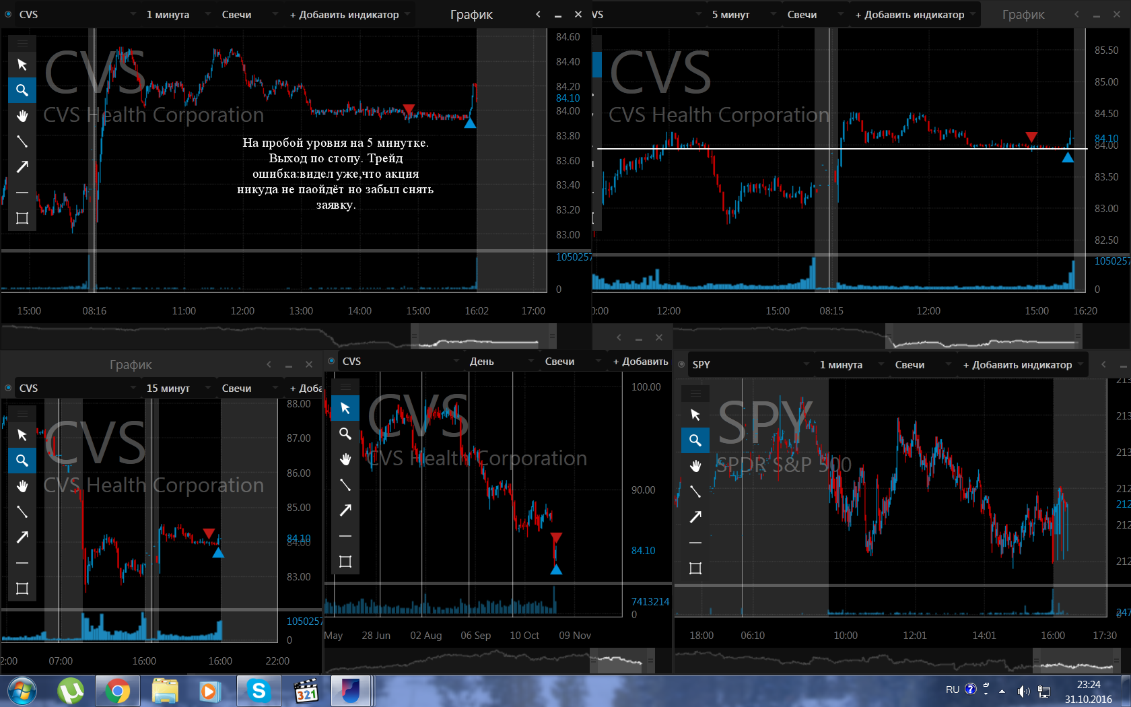Toggle the link radio beside SPY ticker
The height and width of the screenshot is (707, 1131).
click(x=681, y=364)
